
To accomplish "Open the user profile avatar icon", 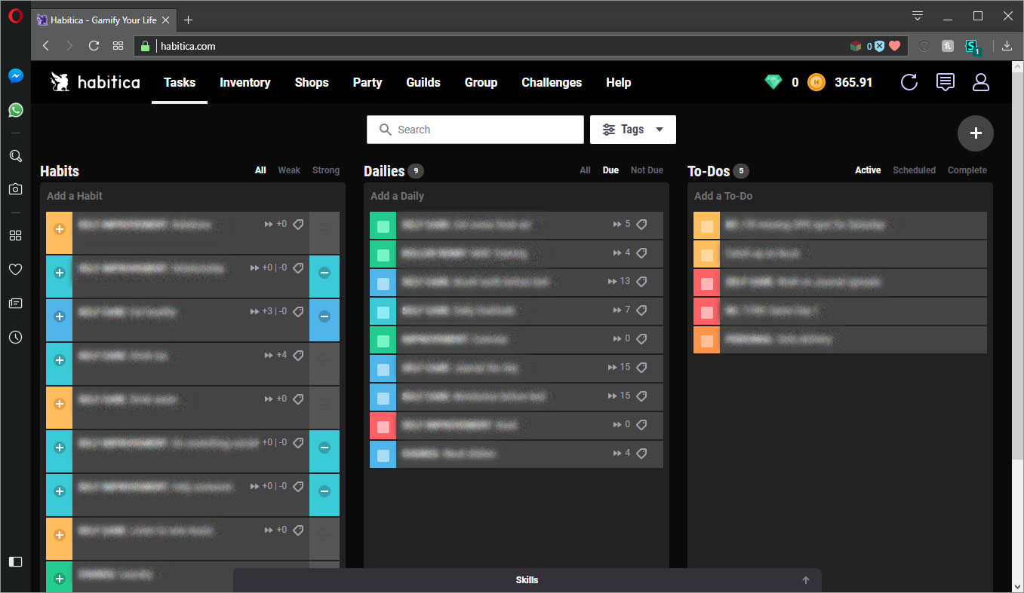I will (981, 82).
